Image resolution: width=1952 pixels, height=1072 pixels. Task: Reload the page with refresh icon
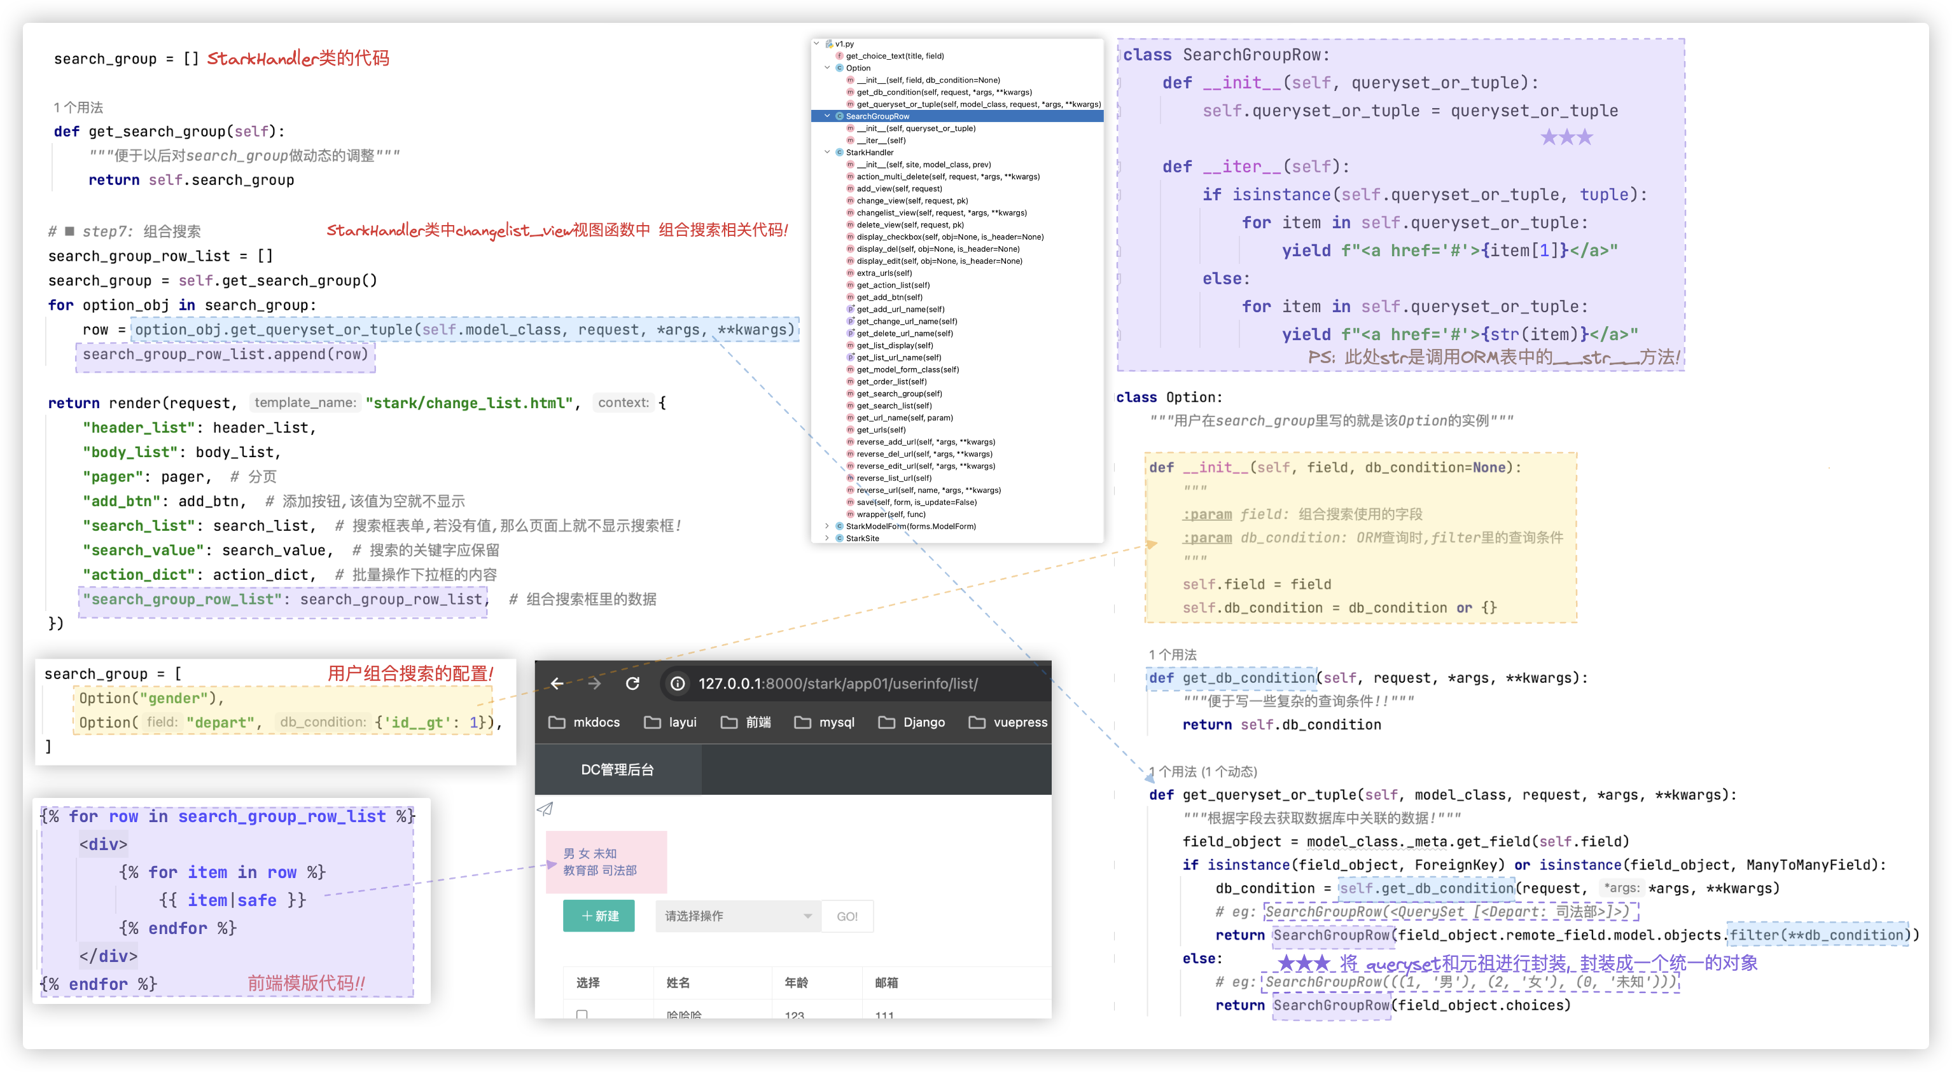(x=632, y=684)
